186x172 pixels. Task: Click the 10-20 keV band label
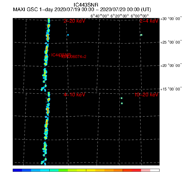click(x=147, y=95)
